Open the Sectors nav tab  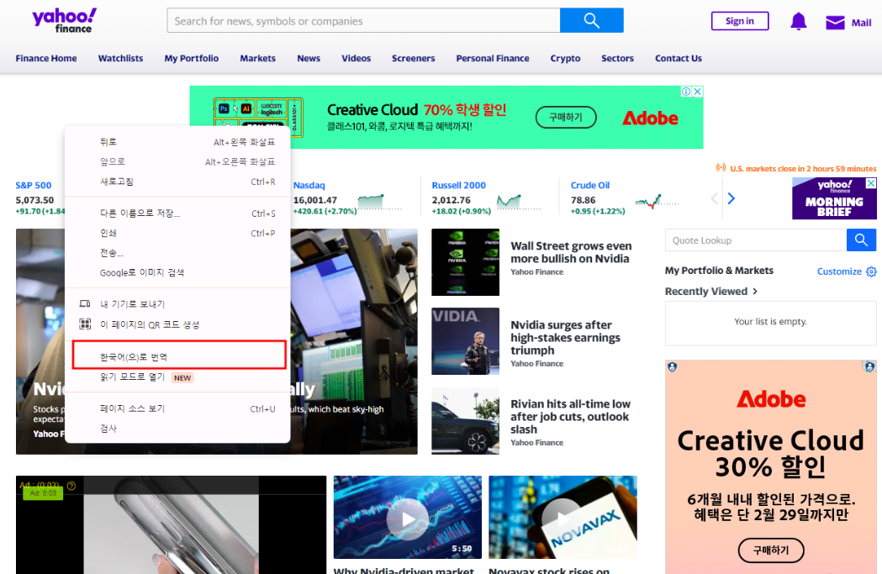618,58
